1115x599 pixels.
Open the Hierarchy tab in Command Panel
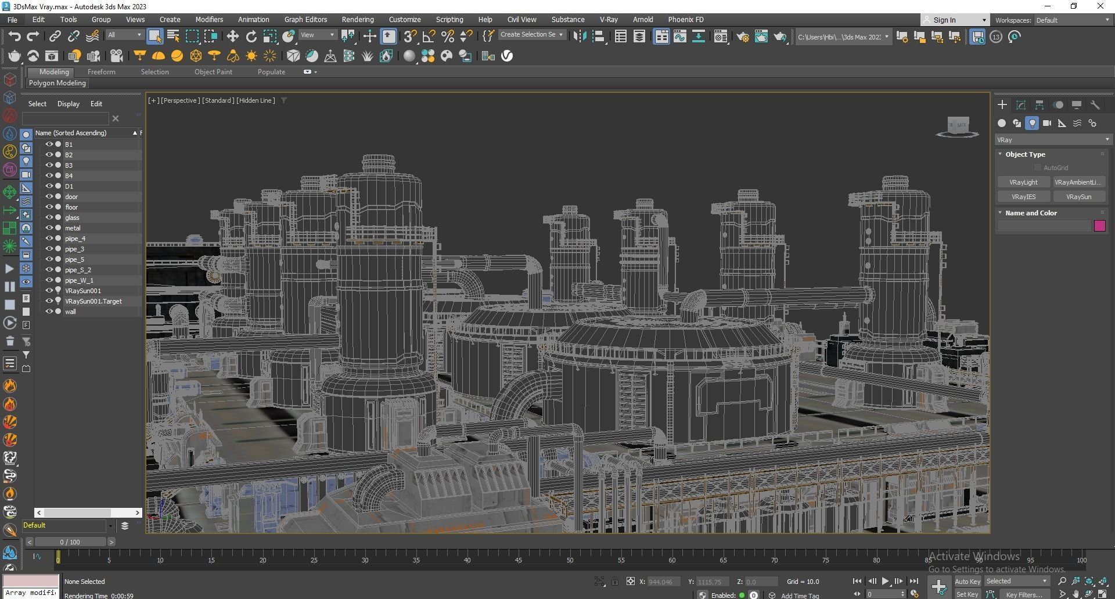pyautogui.click(x=1040, y=104)
